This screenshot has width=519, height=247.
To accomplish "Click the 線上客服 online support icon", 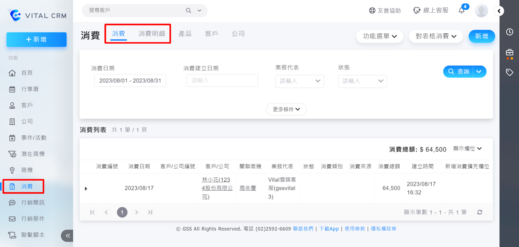I will [417, 11].
